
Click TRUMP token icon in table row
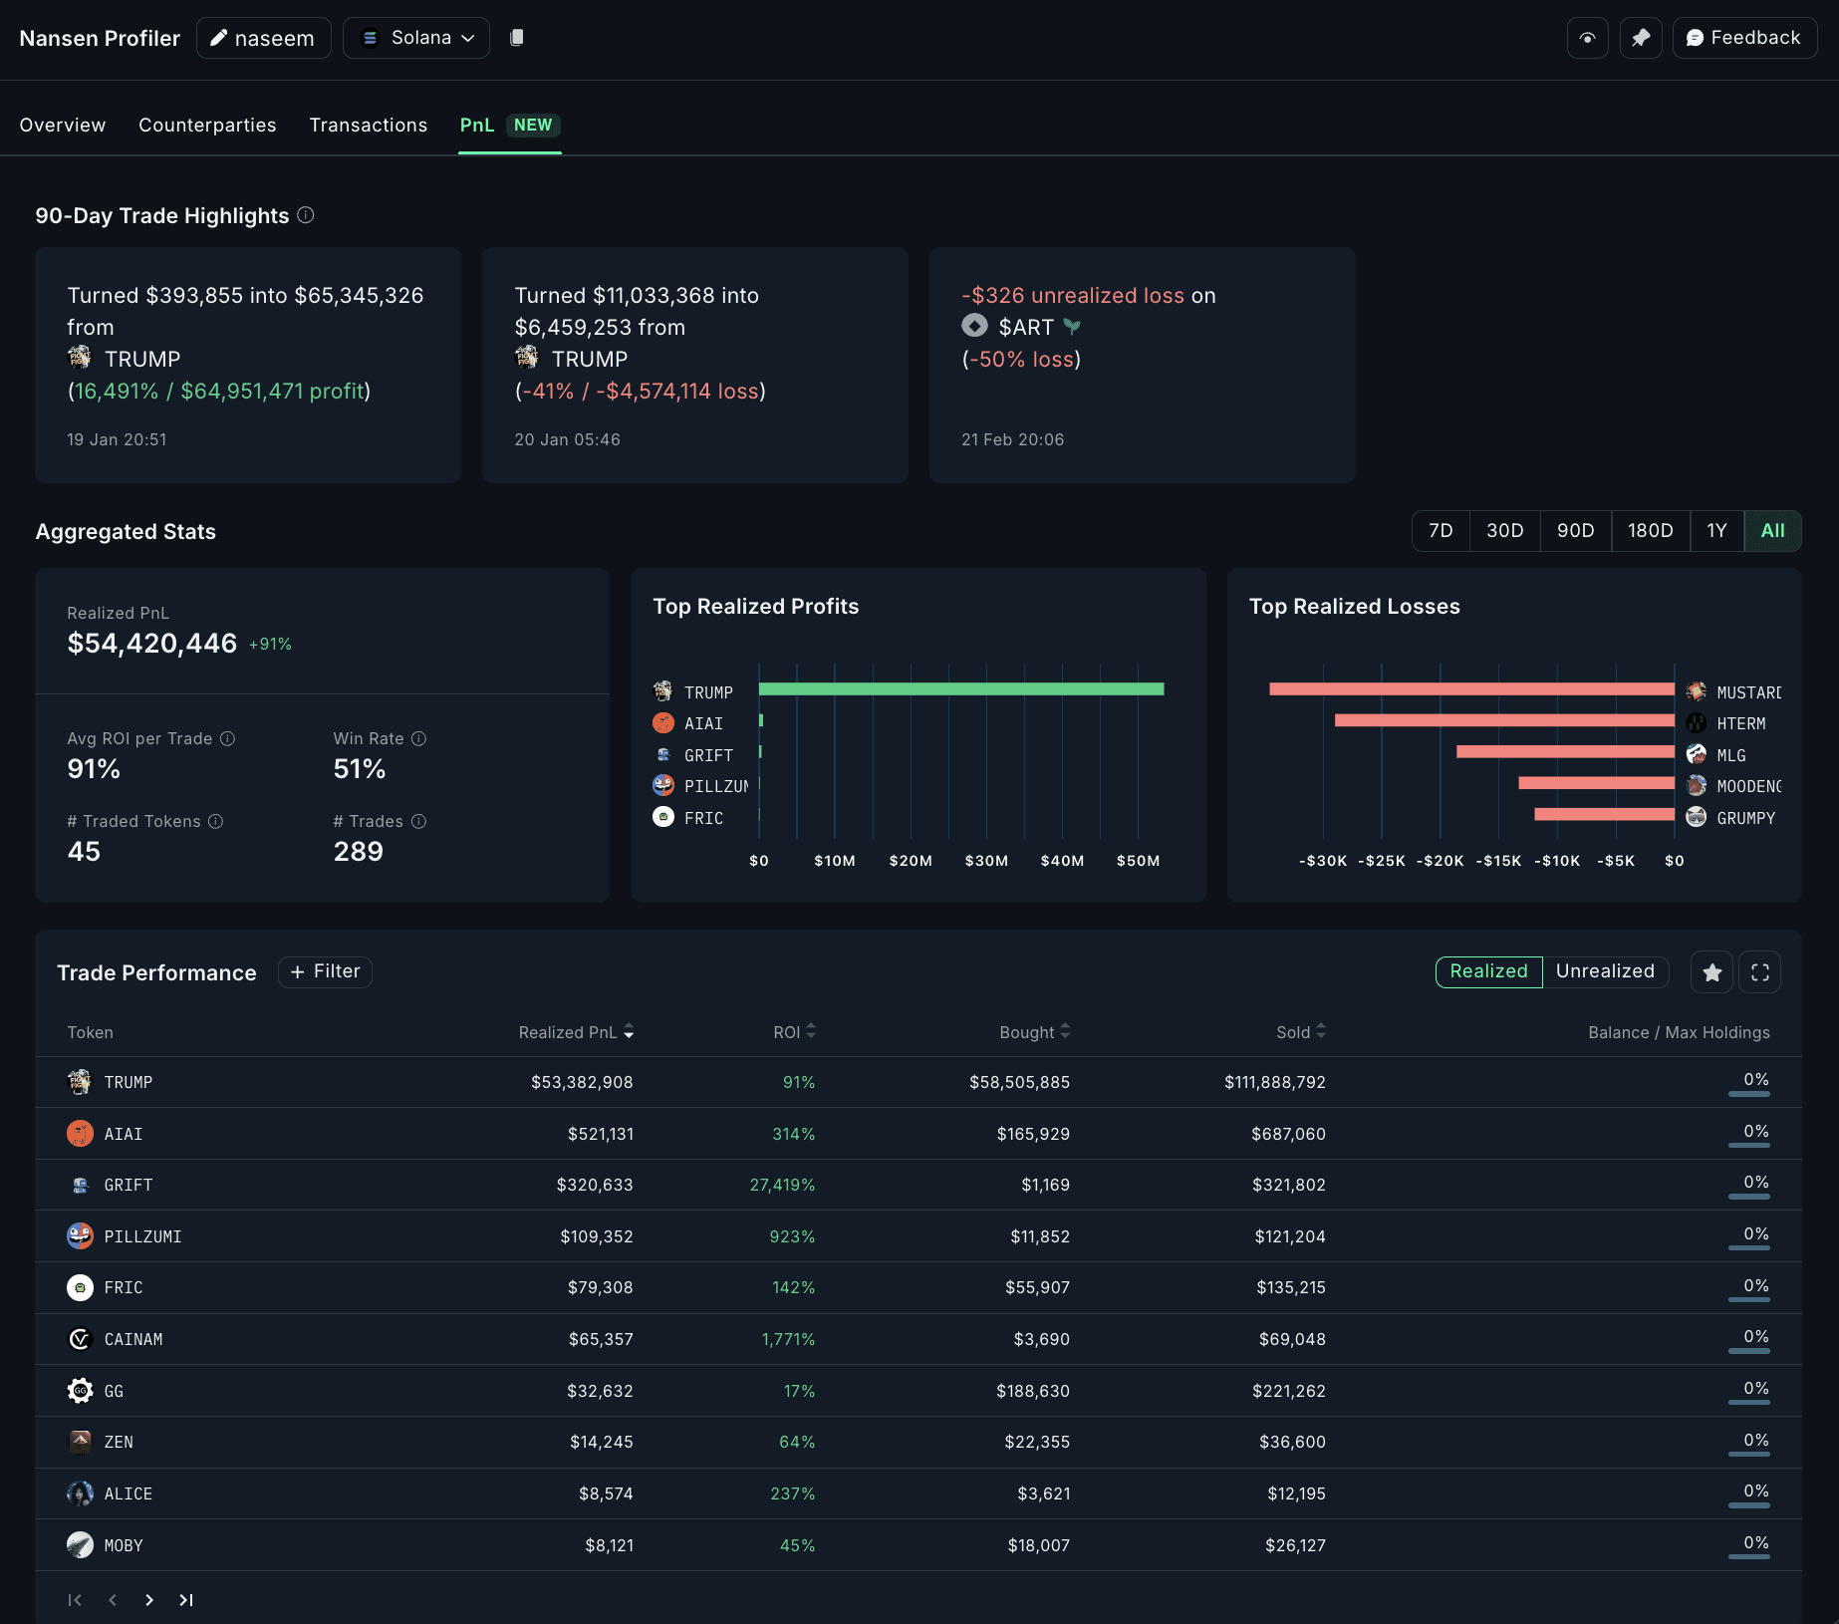click(80, 1082)
